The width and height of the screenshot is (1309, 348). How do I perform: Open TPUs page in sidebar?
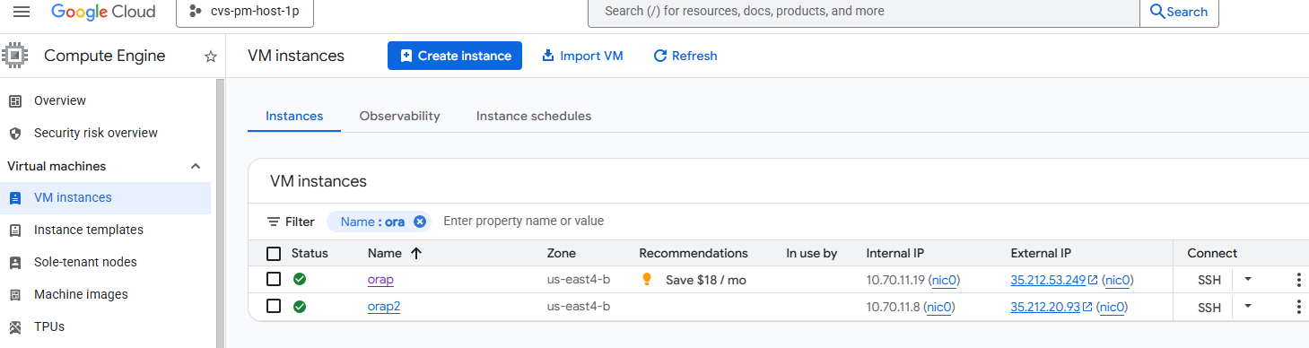click(x=49, y=326)
